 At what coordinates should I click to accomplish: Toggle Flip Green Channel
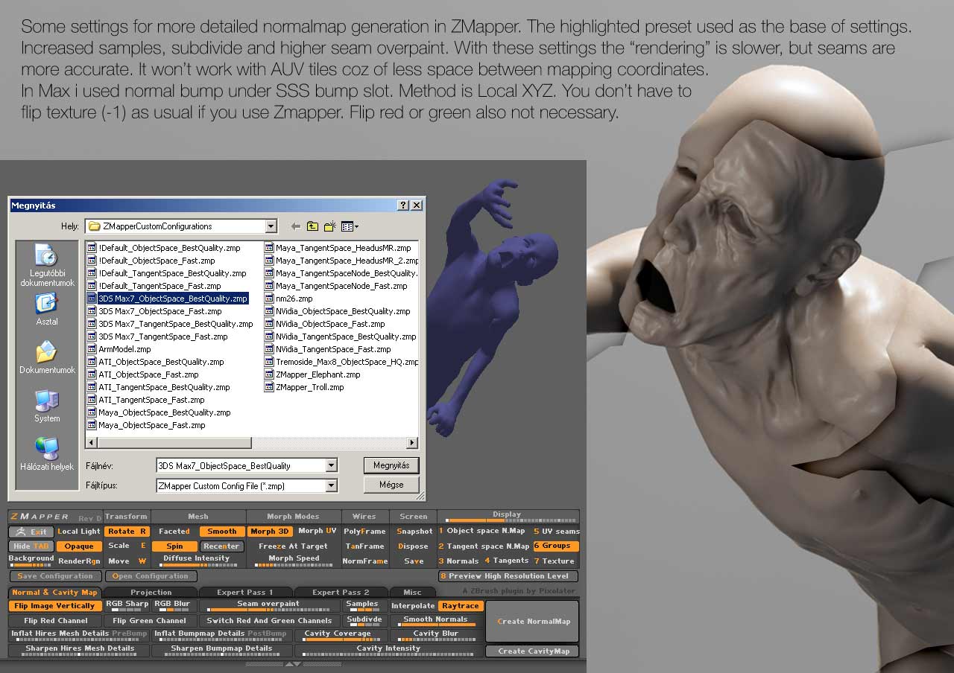tap(150, 621)
